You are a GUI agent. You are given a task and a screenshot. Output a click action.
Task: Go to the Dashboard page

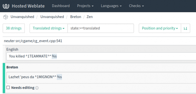point(61,6)
